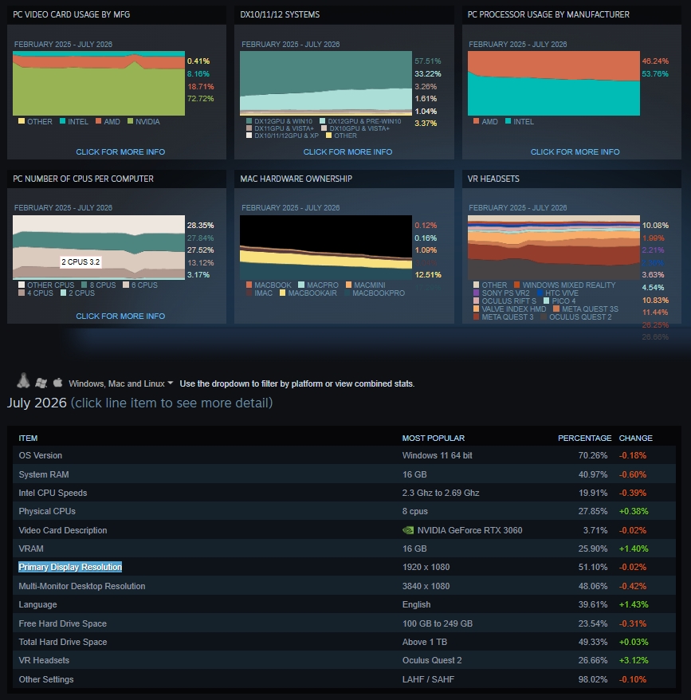Open more info for PC Video Card Usage

coord(120,151)
